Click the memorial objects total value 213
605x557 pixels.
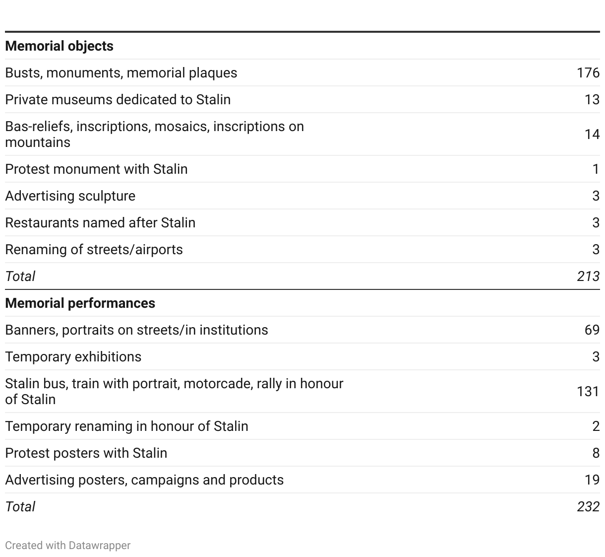[x=588, y=277]
